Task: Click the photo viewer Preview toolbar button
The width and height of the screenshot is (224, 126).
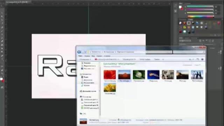Action: click(x=107, y=59)
